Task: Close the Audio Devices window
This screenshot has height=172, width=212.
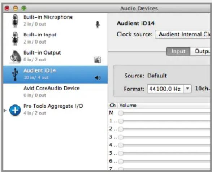Action: pyautogui.click(x=7, y=8)
